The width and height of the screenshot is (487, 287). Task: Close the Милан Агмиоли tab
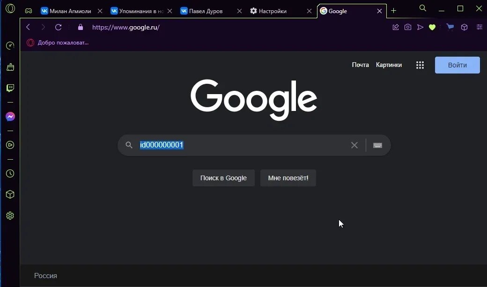tap(100, 11)
